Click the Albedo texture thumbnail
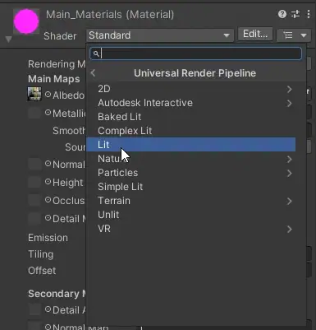316x330 pixels. point(34,94)
